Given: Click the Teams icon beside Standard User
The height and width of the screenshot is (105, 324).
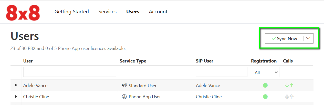Looking at the screenshot, I should (124, 85).
